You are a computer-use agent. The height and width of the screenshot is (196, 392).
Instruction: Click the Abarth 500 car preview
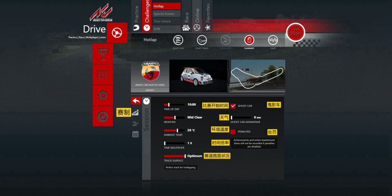point(198,76)
